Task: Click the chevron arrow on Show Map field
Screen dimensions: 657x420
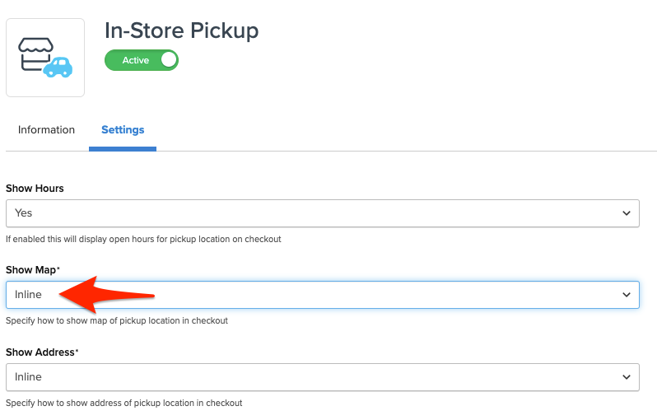Action: tap(627, 295)
